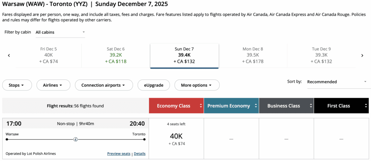Viewport: 371px width, 161px height.
Task: Open the More options filter
Action: 197,85
